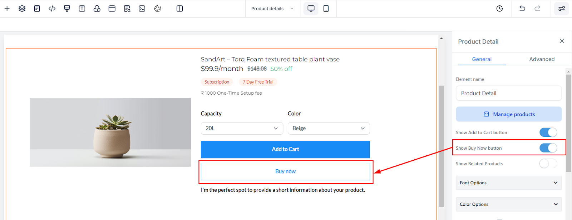Screen dimensions: 572x220
Task: Click the Element name input field
Action: click(508, 93)
